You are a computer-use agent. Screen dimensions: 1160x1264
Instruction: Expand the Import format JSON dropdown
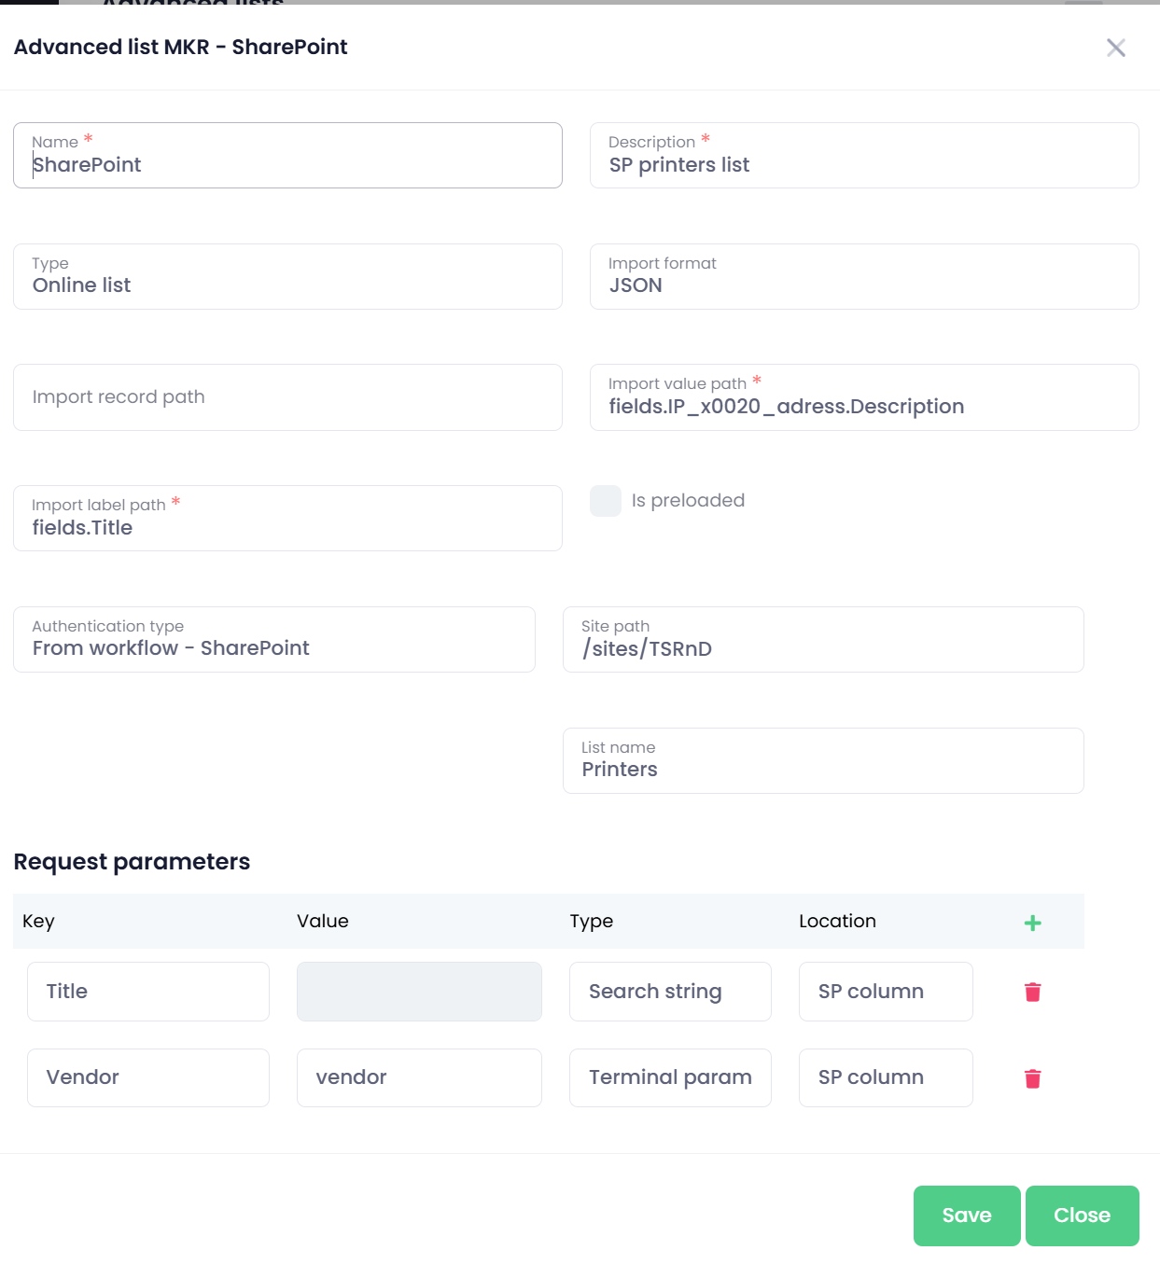coord(864,277)
